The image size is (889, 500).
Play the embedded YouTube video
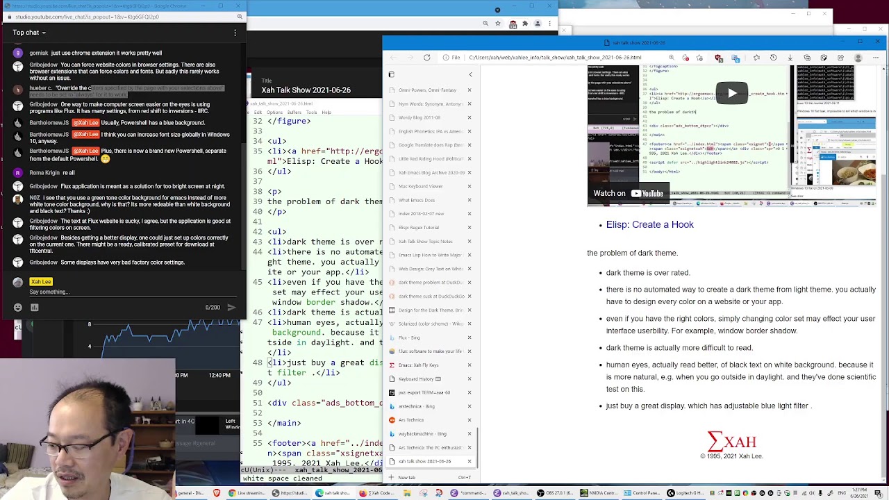pyautogui.click(x=732, y=93)
